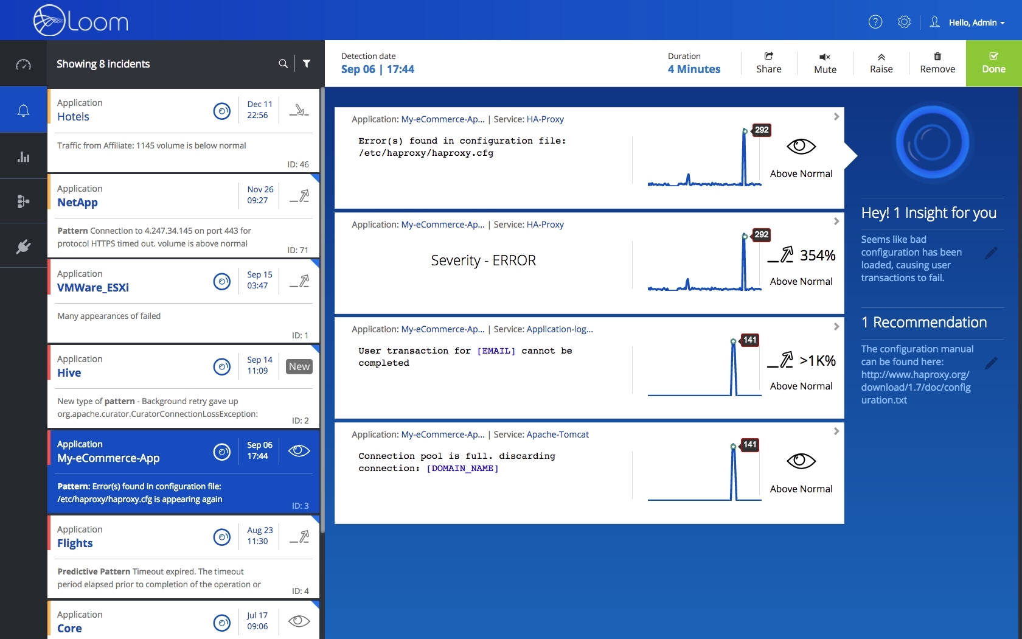Screen dimensions: 1022x639
Task: Toggle the eye icon on the first HA-Proxy alert
Action: click(801, 146)
